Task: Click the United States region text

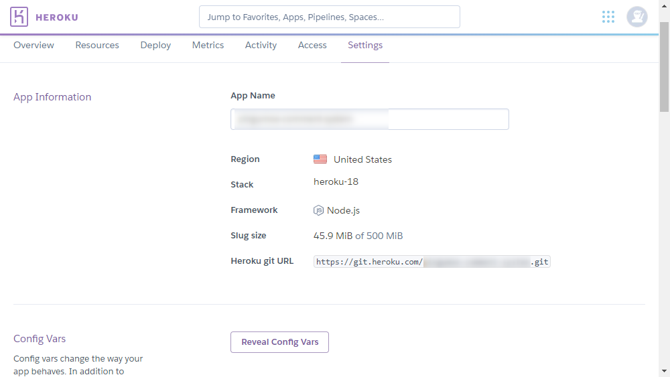Action: tap(362, 159)
